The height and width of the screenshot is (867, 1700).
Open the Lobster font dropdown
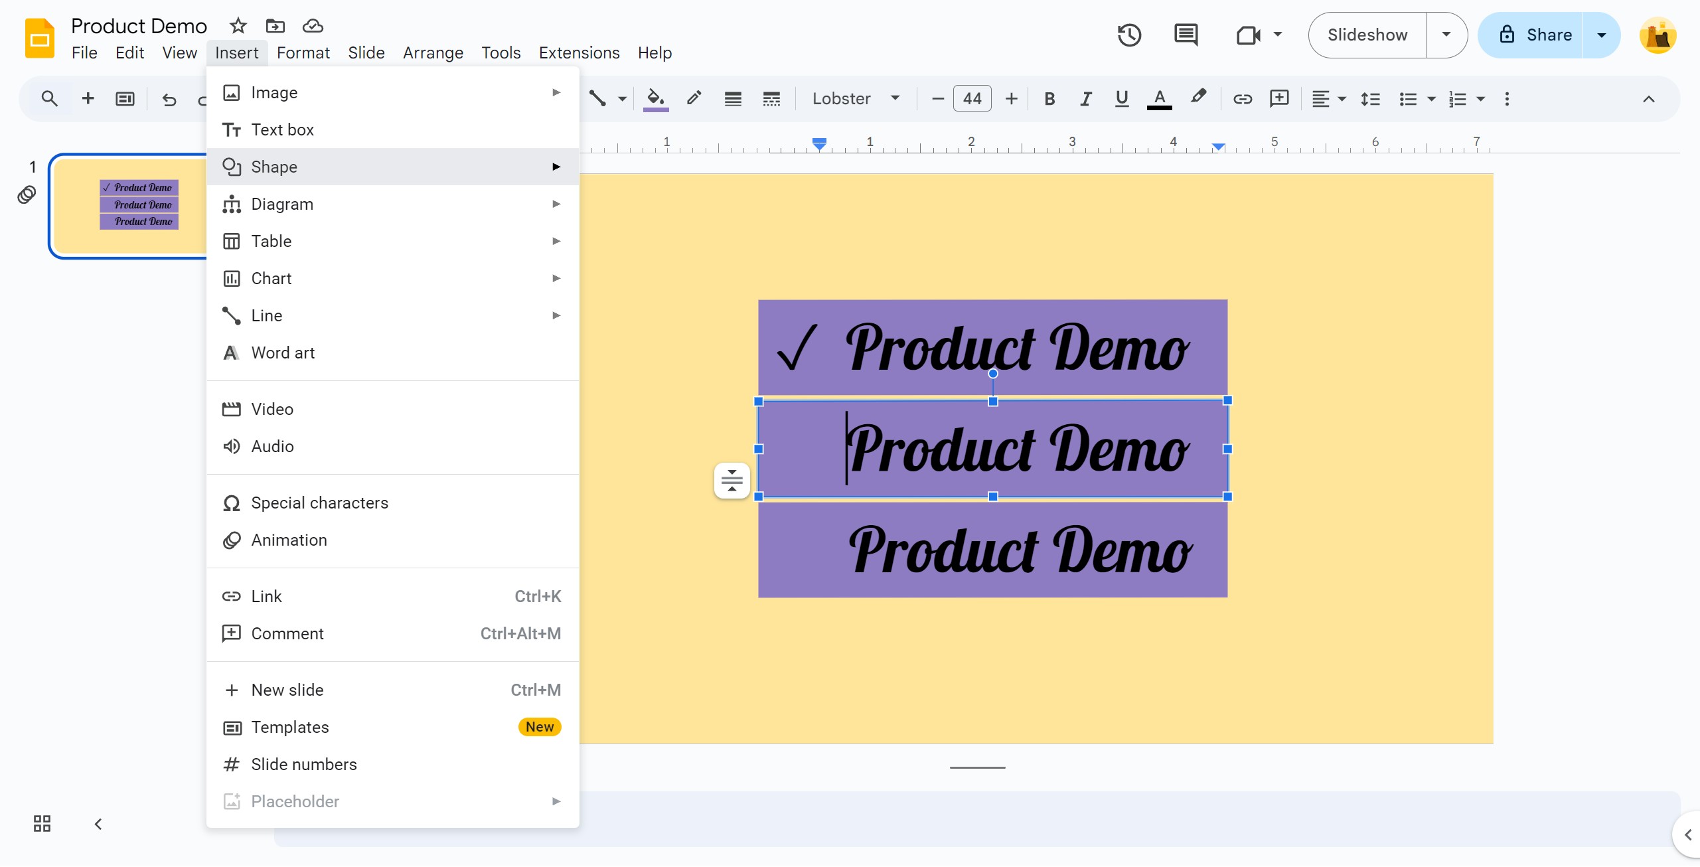[x=856, y=99]
